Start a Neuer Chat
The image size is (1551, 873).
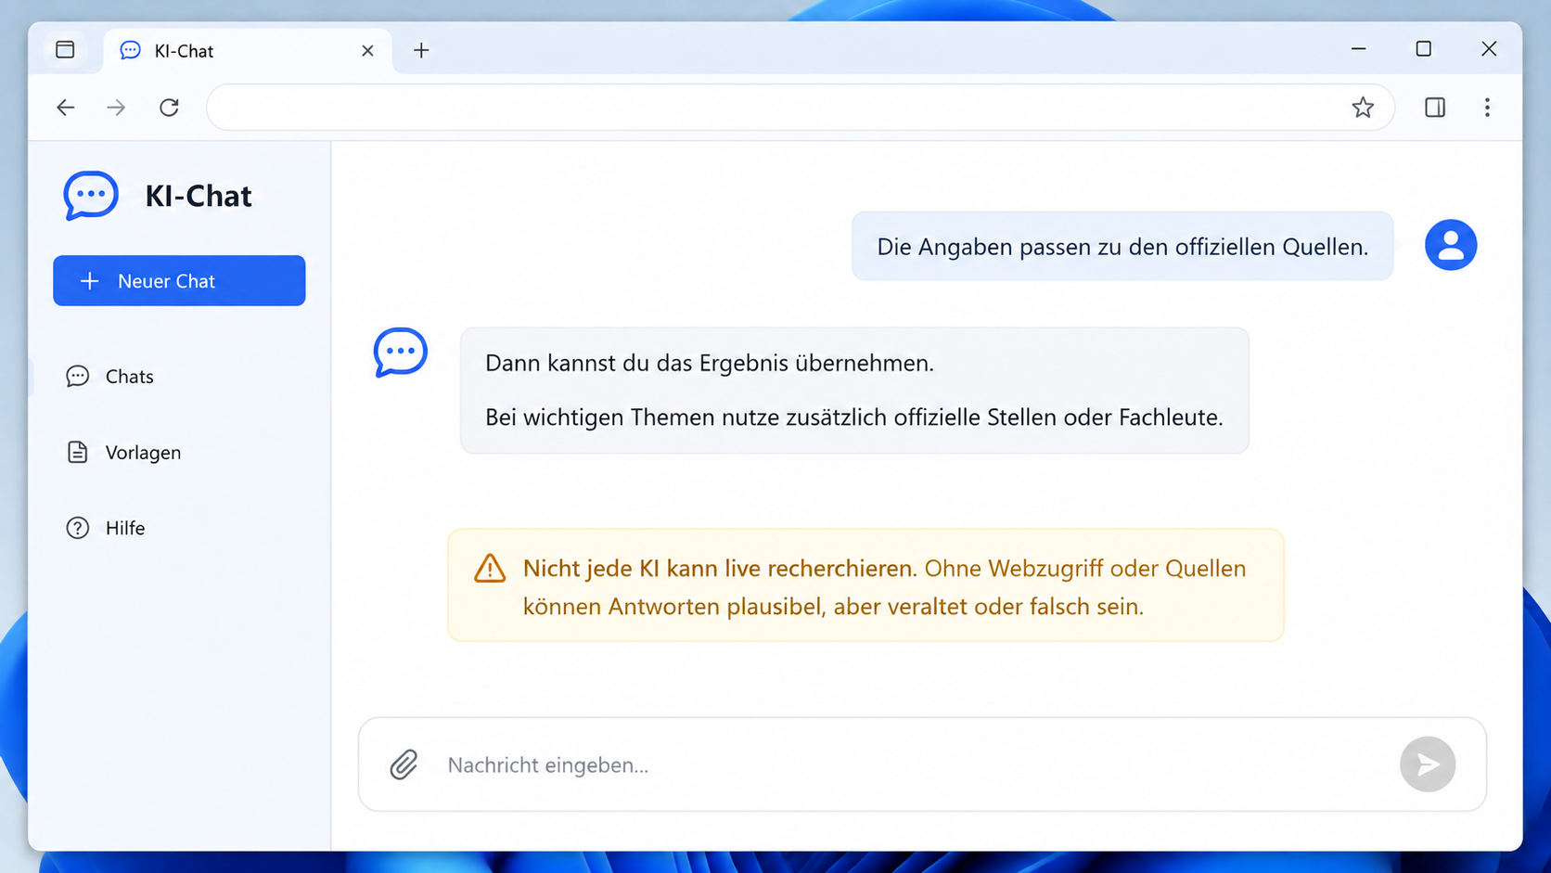pos(179,280)
